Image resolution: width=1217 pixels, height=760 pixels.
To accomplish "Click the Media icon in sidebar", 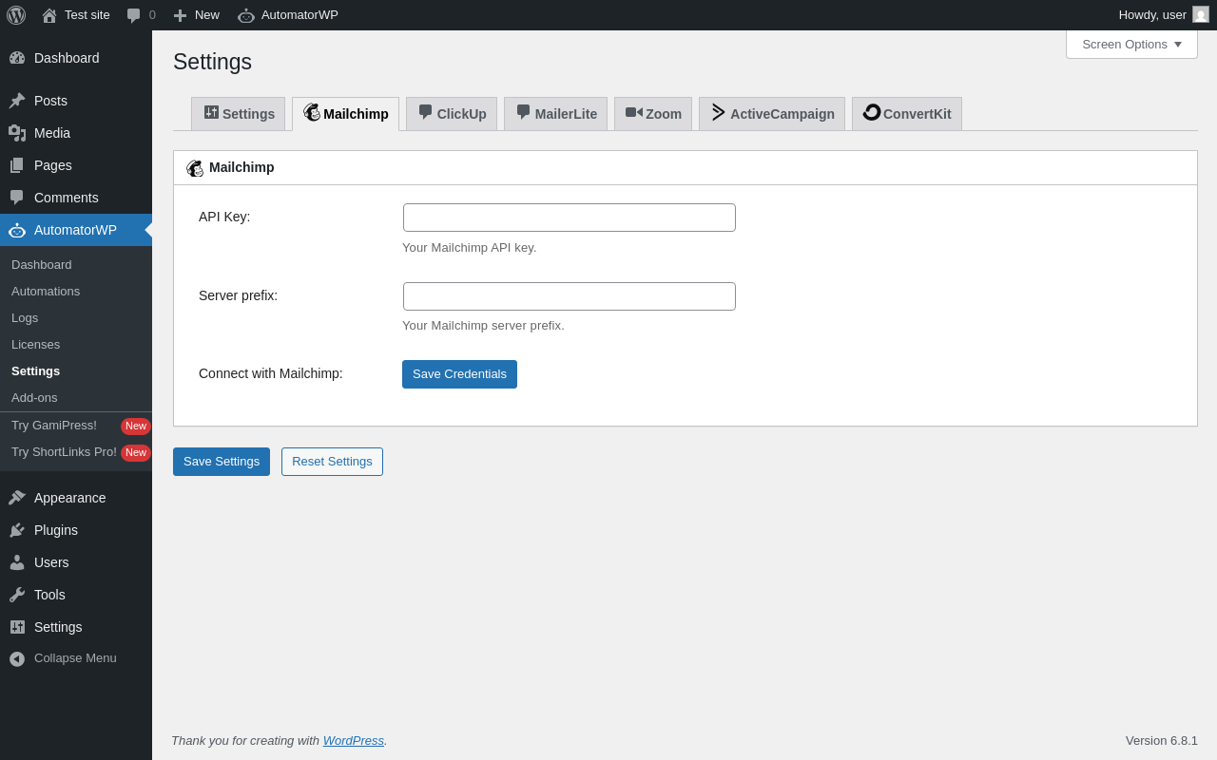I will 17,133.
